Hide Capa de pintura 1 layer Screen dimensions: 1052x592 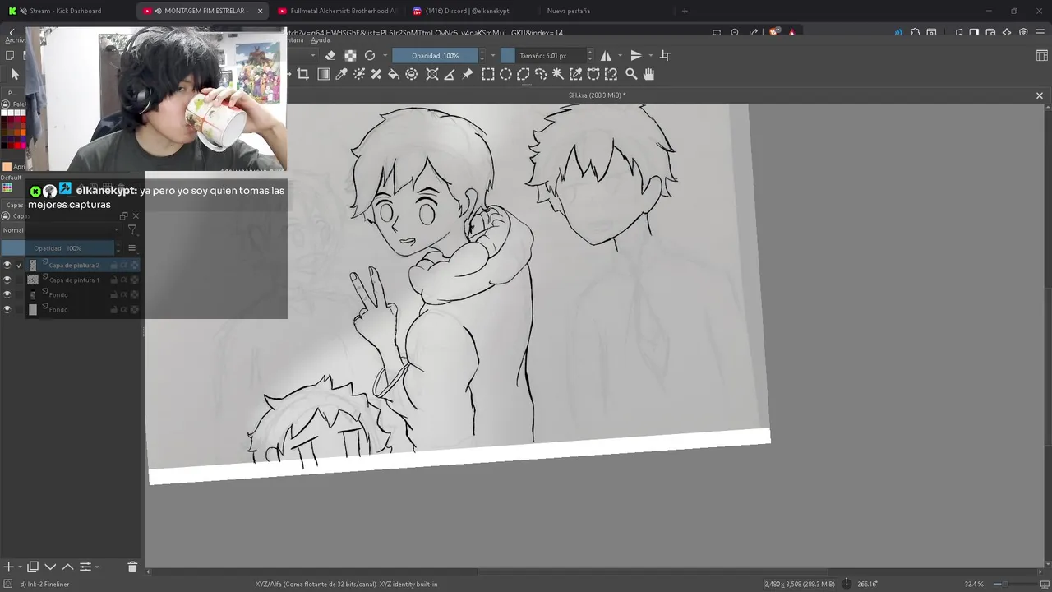pyautogui.click(x=7, y=280)
